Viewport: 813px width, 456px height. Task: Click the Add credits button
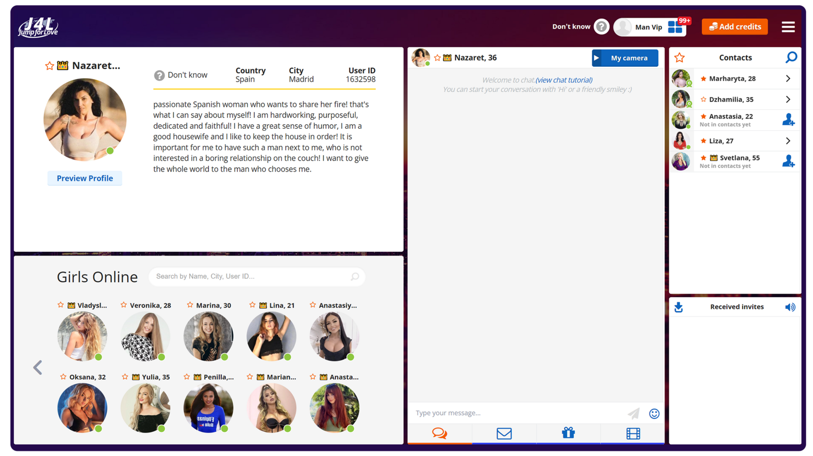click(735, 27)
